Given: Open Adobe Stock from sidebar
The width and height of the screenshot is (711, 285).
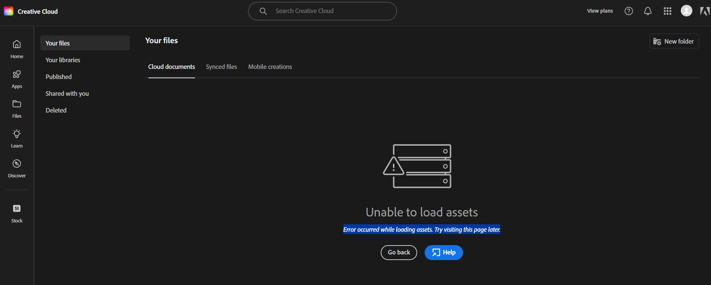Looking at the screenshot, I should (x=17, y=213).
